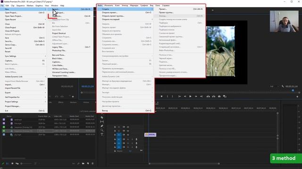This screenshot has height=169, width=302.
Task: Switch Project panel to icon view
Action: (x=12, y=163)
